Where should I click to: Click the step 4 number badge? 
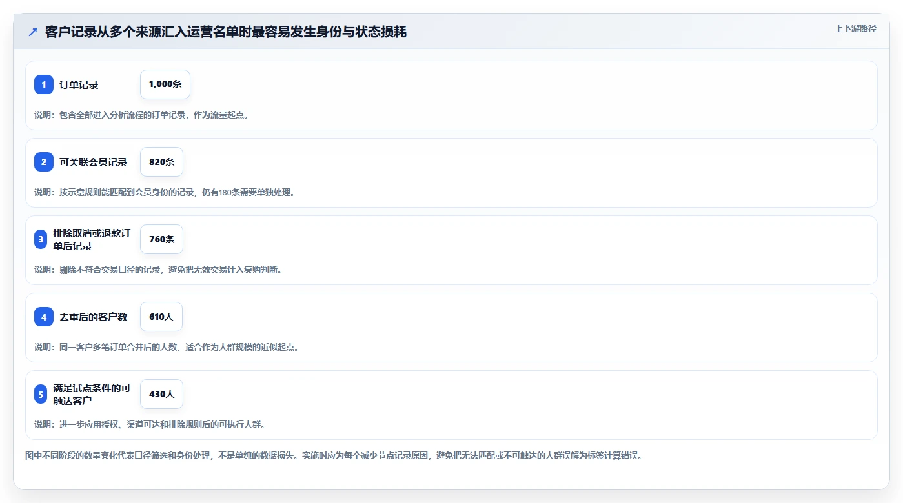(x=44, y=317)
